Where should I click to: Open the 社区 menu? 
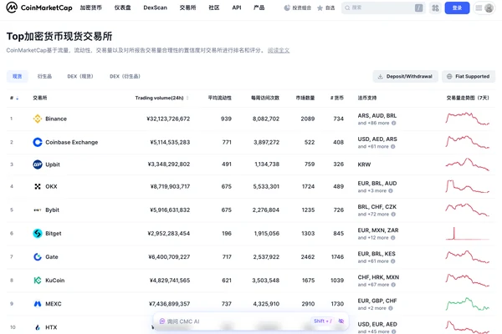(214, 8)
